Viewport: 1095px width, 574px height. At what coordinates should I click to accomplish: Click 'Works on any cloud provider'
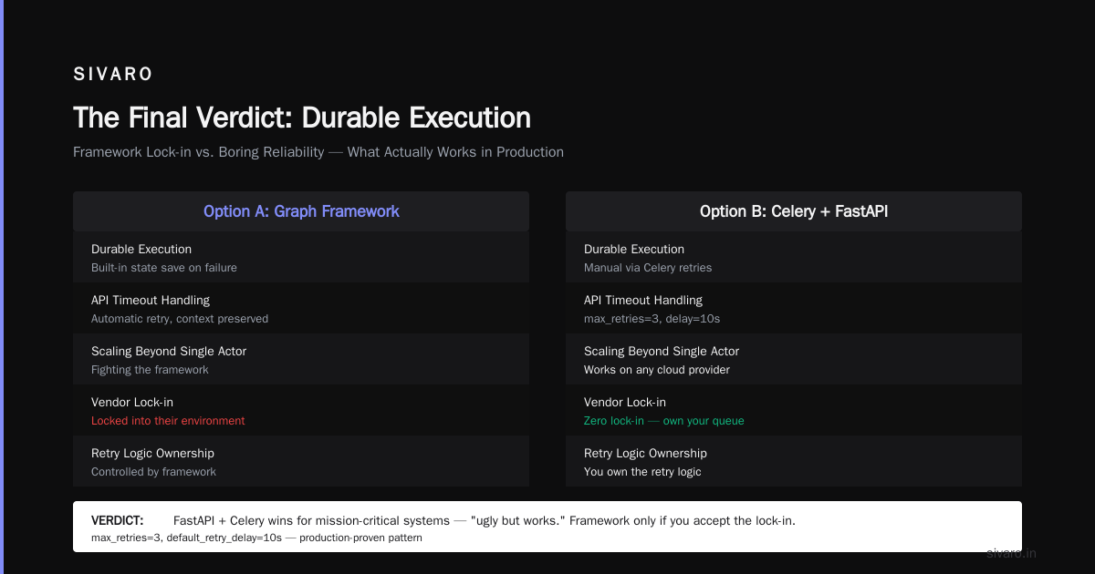pos(657,370)
